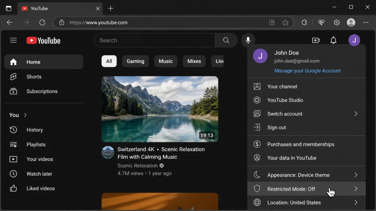Expand the Restricted Mode chevron
Viewport: 376px width, 211px height.
pos(356,189)
